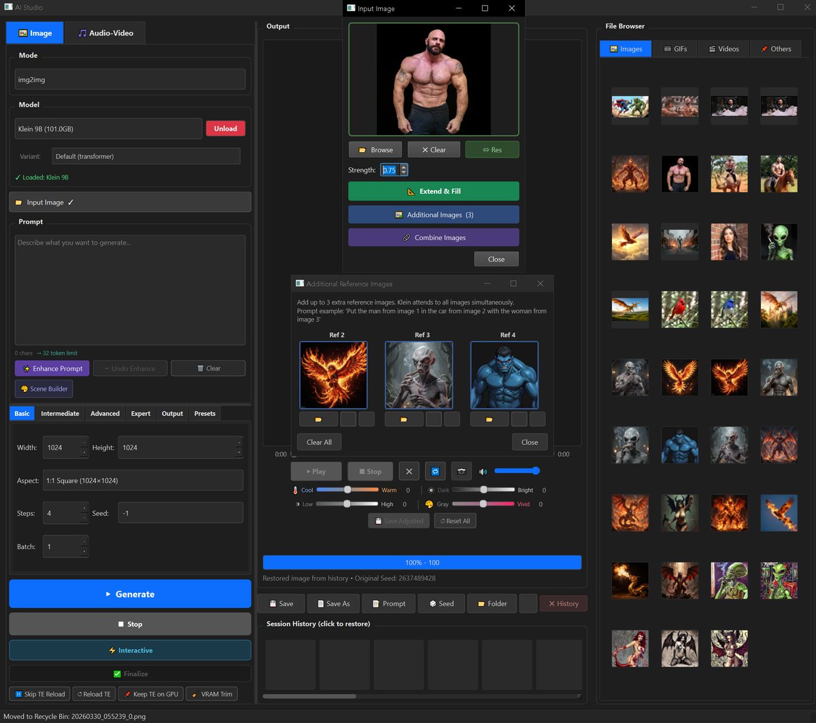This screenshot has width=816, height=723.
Task: Toggle the Finalize checkbox
Action: (130, 674)
